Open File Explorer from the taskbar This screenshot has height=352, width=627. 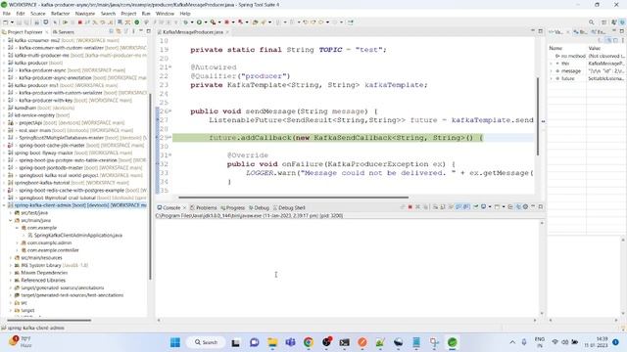(x=272, y=342)
